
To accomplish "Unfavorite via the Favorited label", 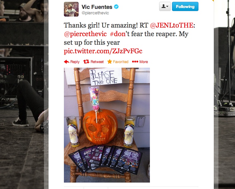I will [120, 62].
